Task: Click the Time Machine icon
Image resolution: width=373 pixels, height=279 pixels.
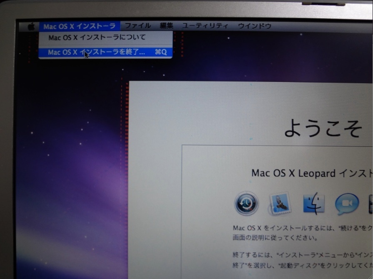Action: [x=246, y=204]
